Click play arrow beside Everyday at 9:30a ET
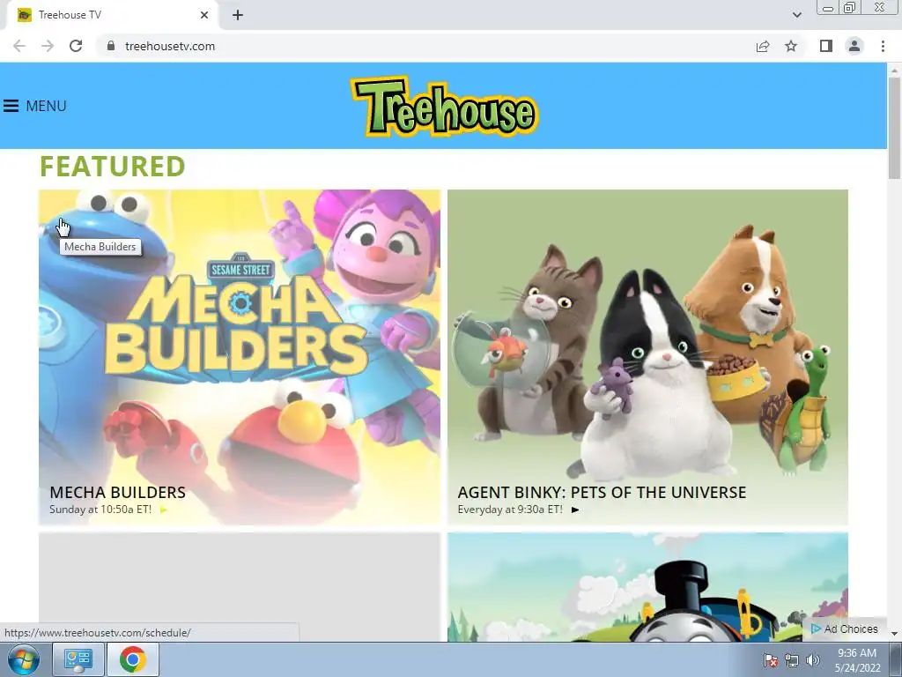 pyautogui.click(x=574, y=510)
